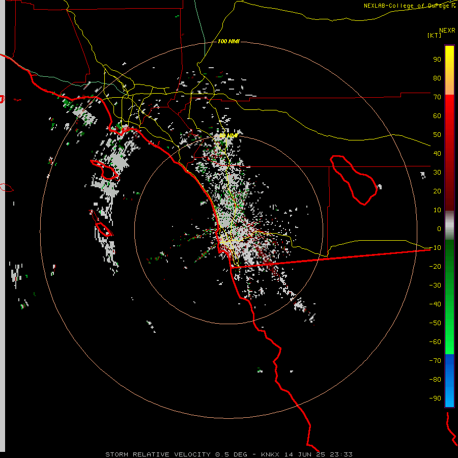Click the -70 value on velocity scale
This screenshot has height=458, width=458.
click(x=435, y=360)
